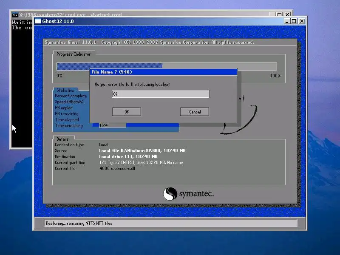Maximize the Ghost32 11.0 window
This screenshot has height=255, width=340.
294,21
